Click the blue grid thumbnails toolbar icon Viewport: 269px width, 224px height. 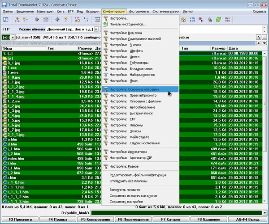[x=46, y=20]
